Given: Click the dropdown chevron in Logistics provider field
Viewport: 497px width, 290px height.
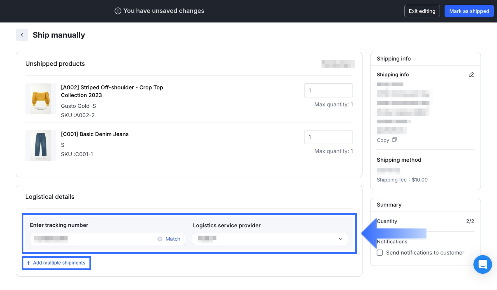Looking at the screenshot, I should [341, 239].
